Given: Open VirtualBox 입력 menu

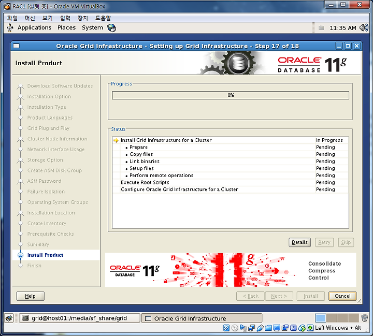Looking at the screenshot, I should (65, 18).
